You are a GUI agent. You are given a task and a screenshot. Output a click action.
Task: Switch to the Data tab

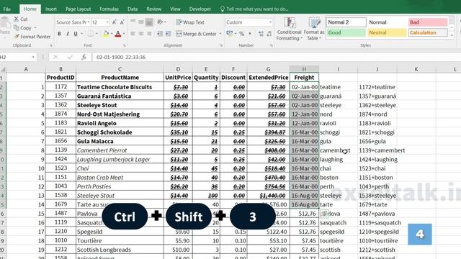point(133,9)
